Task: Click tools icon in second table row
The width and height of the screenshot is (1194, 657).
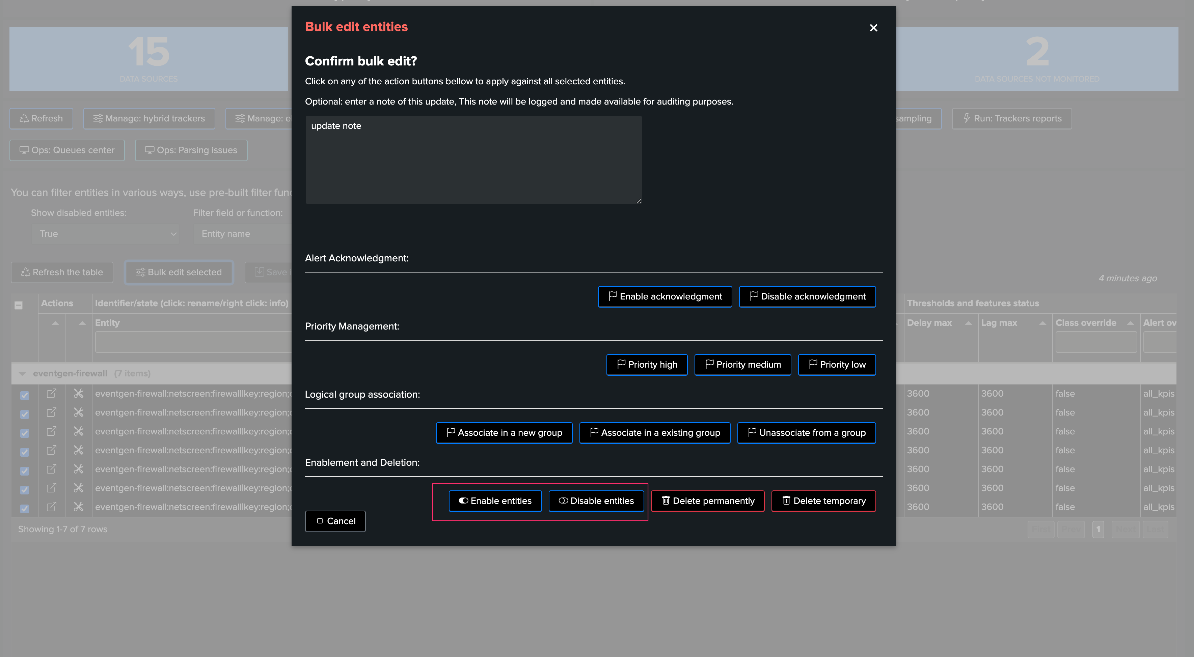Action: [x=79, y=412]
